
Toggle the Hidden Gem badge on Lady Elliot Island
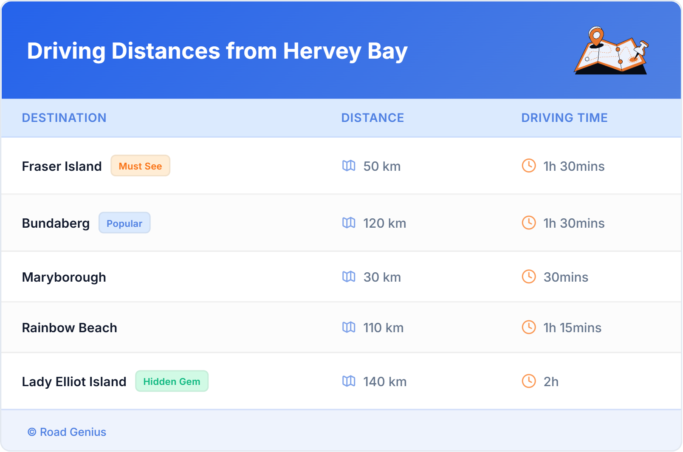click(x=172, y=381)
